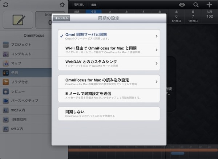The image size is (218, 159).
Task: Open 1時間以内 perspective
Action: pos(26,119)
